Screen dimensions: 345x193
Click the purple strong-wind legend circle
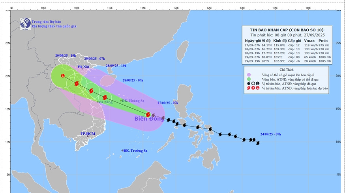(248, 74)
